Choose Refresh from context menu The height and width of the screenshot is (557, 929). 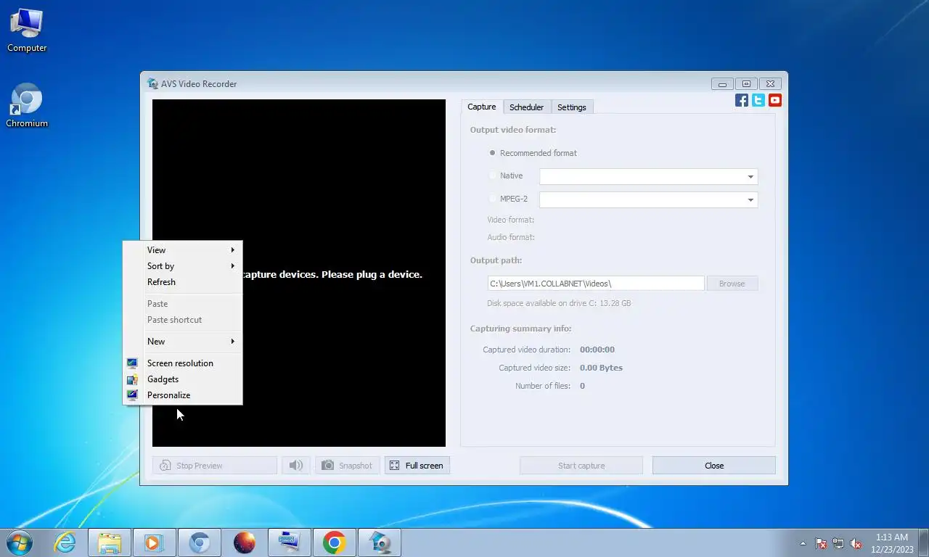click(182, 282)
